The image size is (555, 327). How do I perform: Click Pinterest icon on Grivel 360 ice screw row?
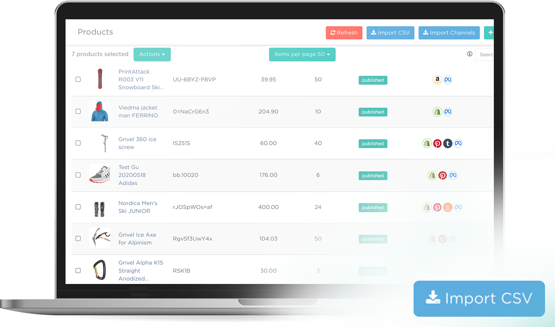pos(437,143)
